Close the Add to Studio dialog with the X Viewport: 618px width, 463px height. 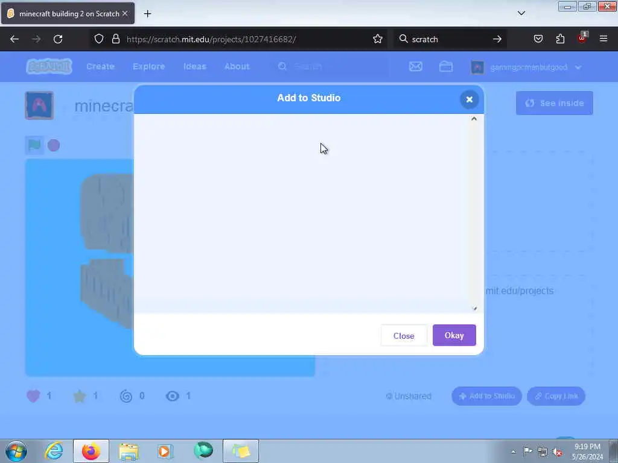click(x=469, y=99)
